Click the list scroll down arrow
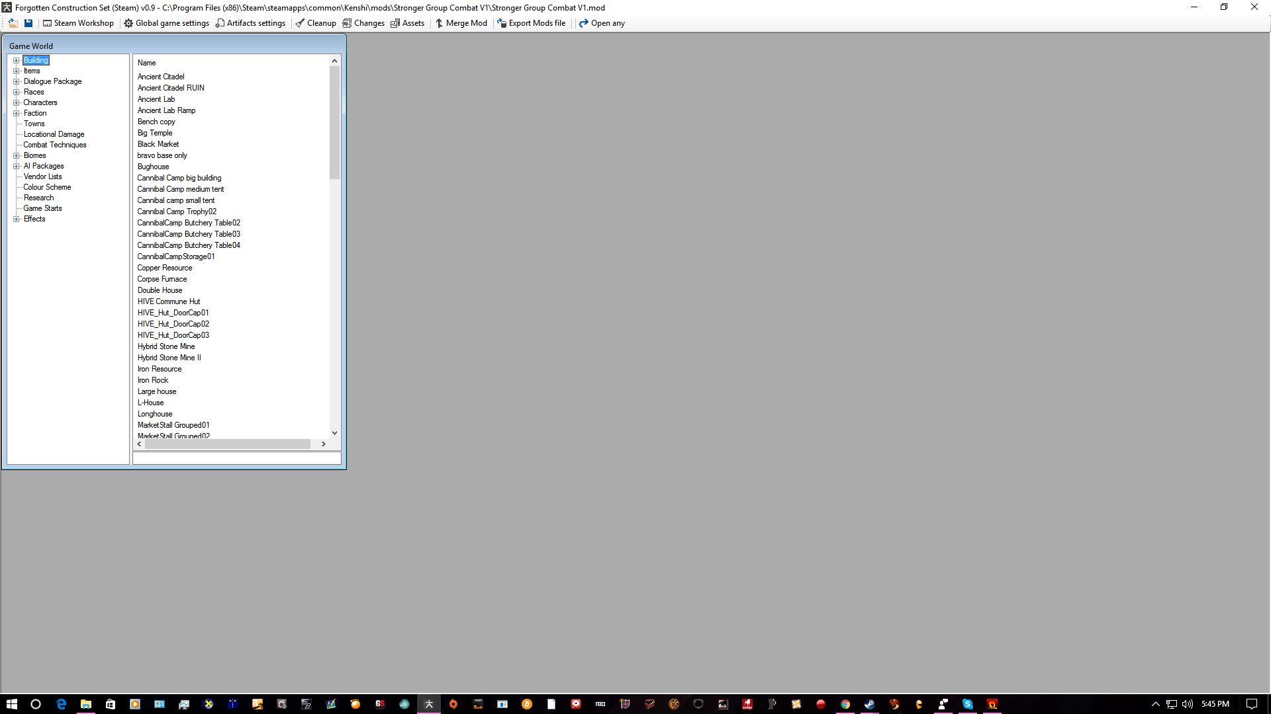Image resolution: width=1271 pixels, height=714 pixels. coord(334,433)
